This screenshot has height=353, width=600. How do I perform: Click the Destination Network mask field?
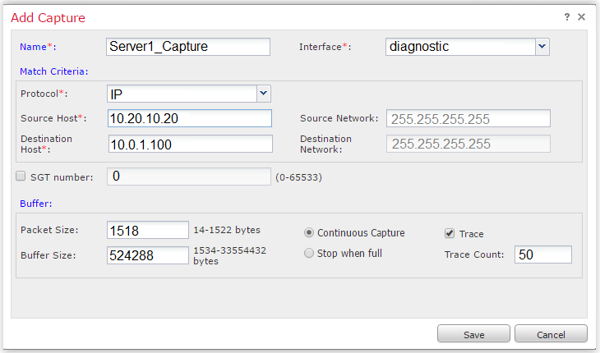(468, 144)
